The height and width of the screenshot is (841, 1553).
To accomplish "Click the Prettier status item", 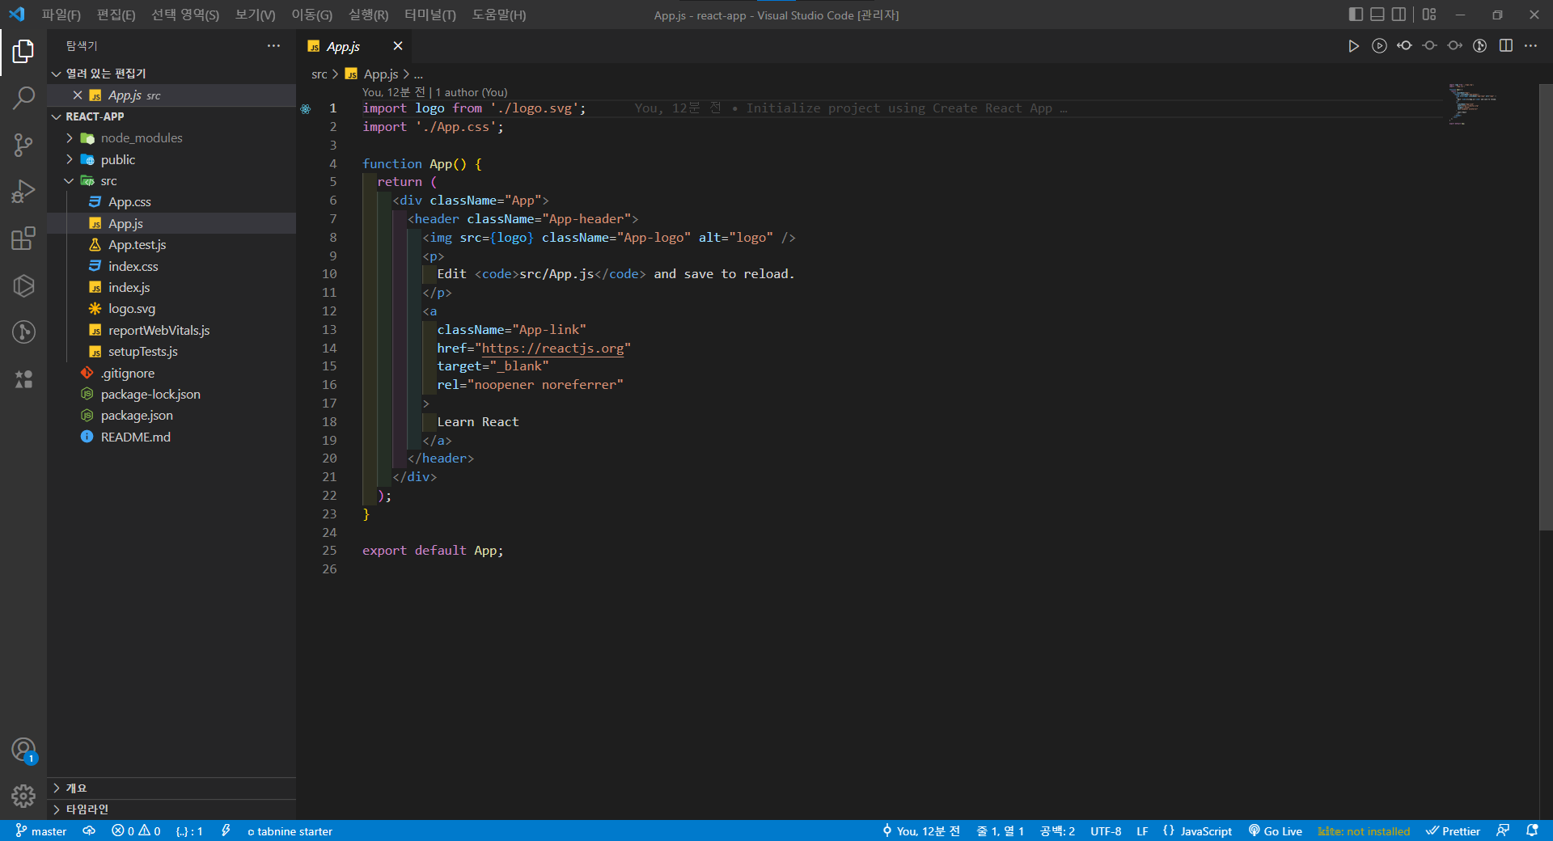I will click(1453, 831).
